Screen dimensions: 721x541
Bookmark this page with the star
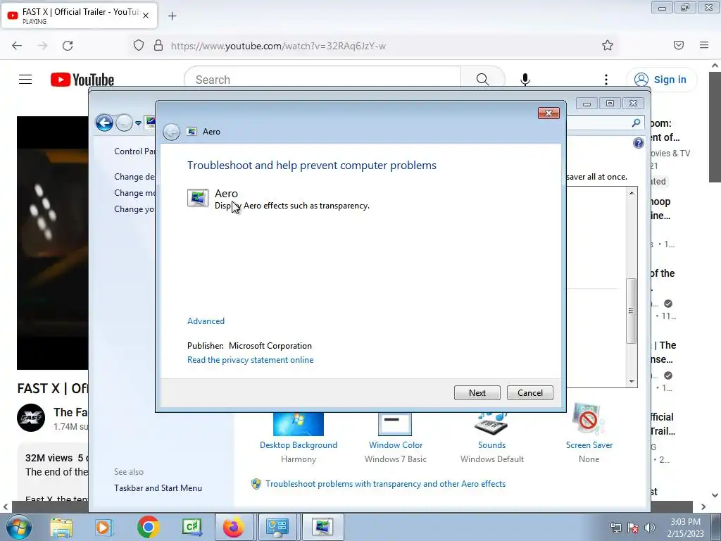[608, 45]
